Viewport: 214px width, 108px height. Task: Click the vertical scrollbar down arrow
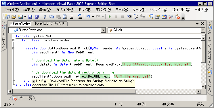coord(203,87)
